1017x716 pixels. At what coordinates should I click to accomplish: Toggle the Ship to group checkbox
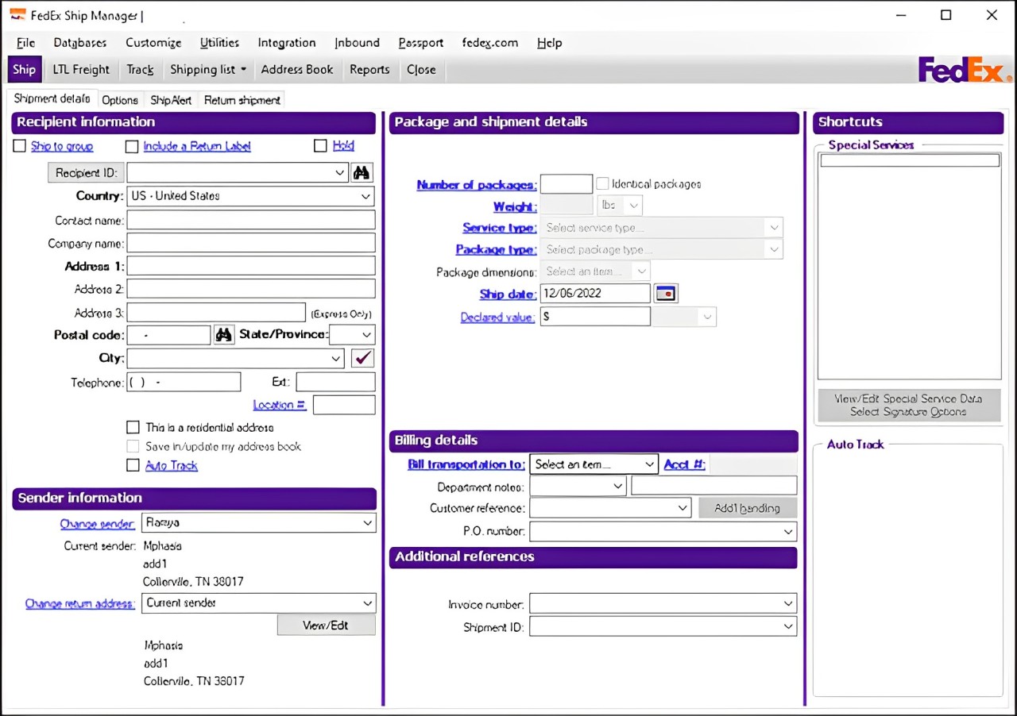coord(20,146)
